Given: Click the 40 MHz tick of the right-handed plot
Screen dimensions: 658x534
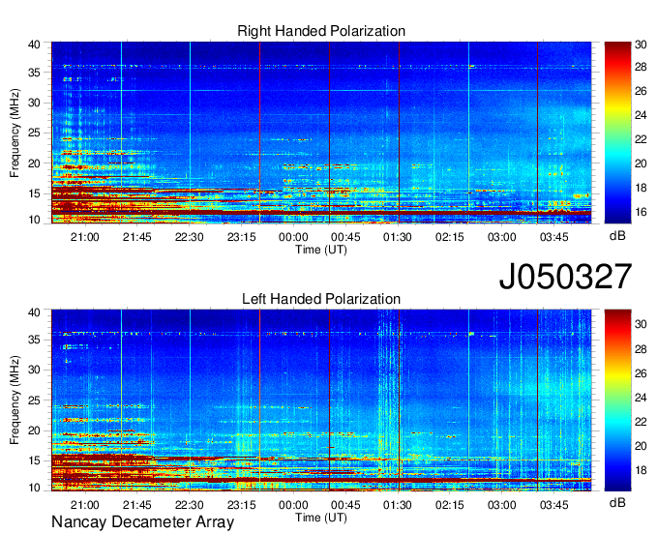Looking at the screenshot, I should click(35, 44).
